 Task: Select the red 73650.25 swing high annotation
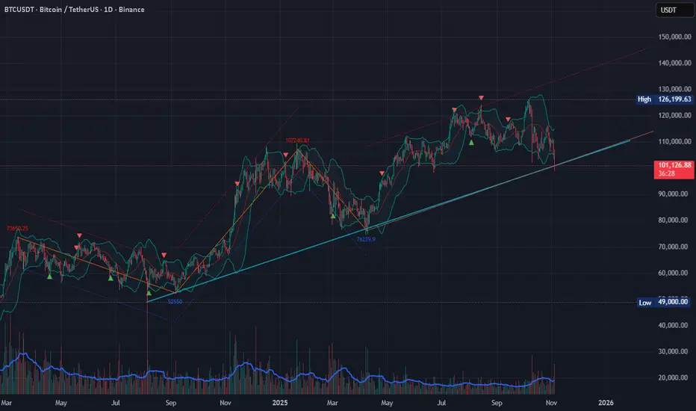(x=17, y=229)
